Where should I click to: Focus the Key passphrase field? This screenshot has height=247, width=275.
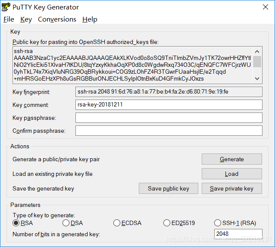click(169, 118)
